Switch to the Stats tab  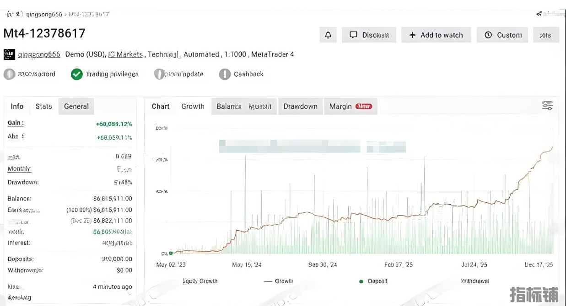(x=43, y=106)
